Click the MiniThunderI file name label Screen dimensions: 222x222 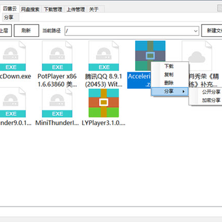tap(57, 123)
